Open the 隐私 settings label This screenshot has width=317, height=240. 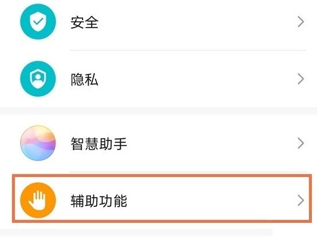click(85, 79)
